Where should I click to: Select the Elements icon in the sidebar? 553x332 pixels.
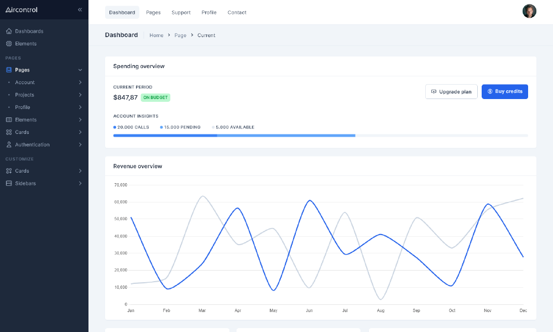8,43
